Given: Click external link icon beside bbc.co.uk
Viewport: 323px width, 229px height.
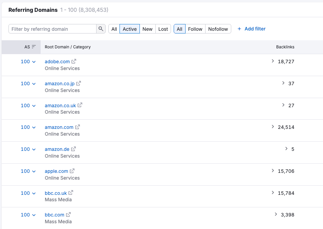Looking at the screenshot, I should coord(71,193).
